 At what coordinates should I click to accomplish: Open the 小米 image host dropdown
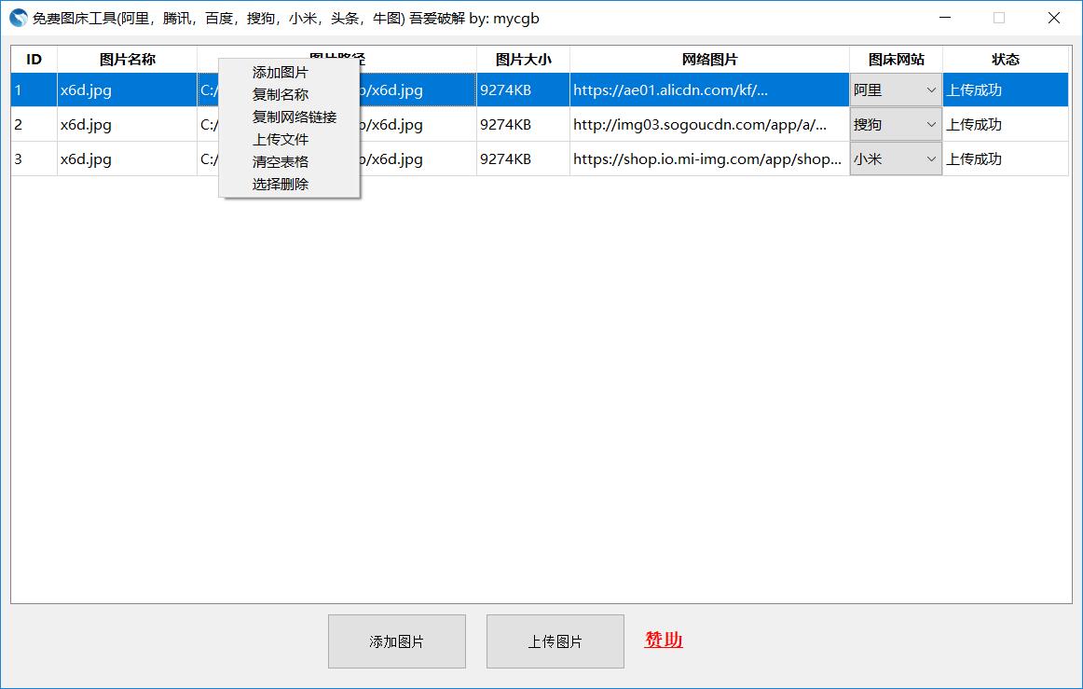click(x=895, y=159)
